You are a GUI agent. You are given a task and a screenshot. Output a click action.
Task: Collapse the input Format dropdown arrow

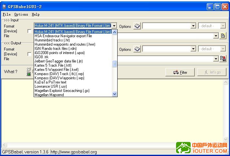point(114,26)
